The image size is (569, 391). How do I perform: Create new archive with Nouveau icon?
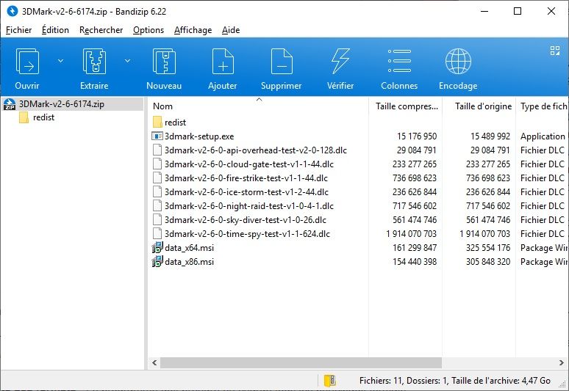pyautogui.click(x=164, y=62)
